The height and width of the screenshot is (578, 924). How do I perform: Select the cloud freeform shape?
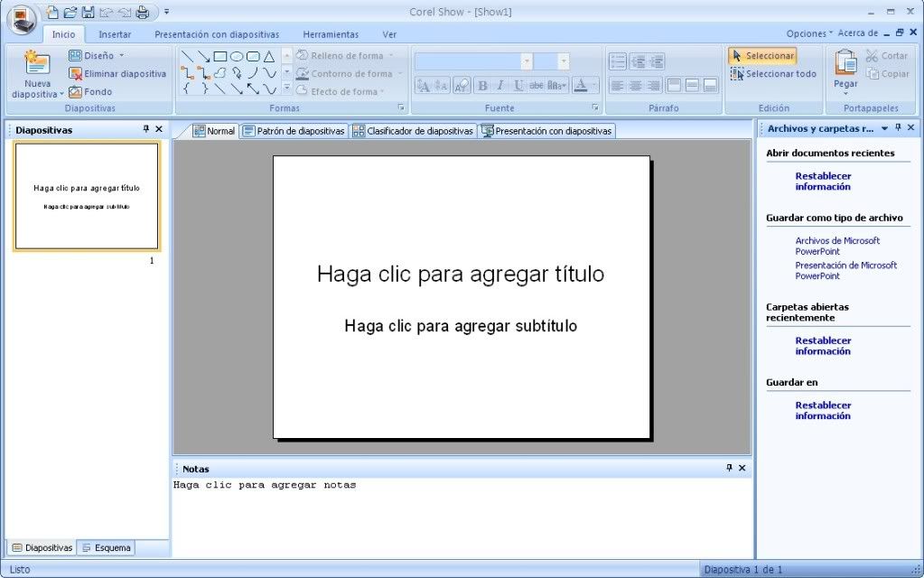click(220, 73)
